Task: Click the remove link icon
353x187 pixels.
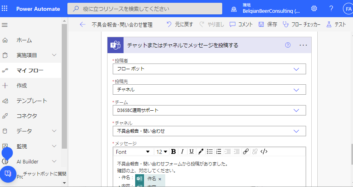Action: tap(255, 151)
